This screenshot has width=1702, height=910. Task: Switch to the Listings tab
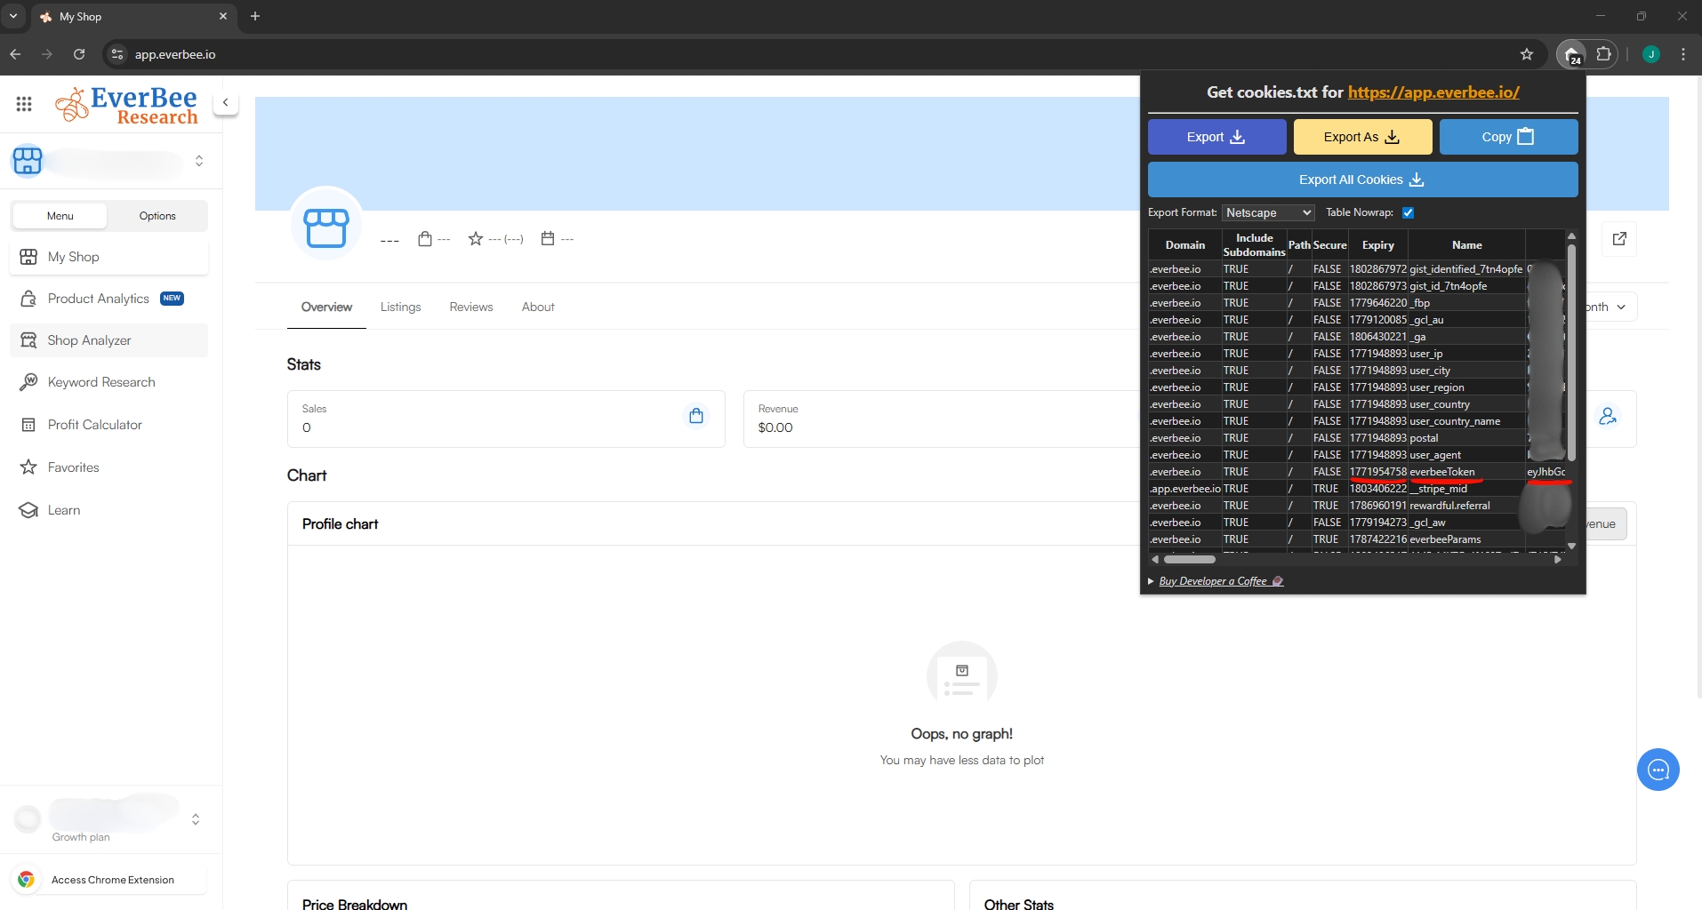pos(400,307)
